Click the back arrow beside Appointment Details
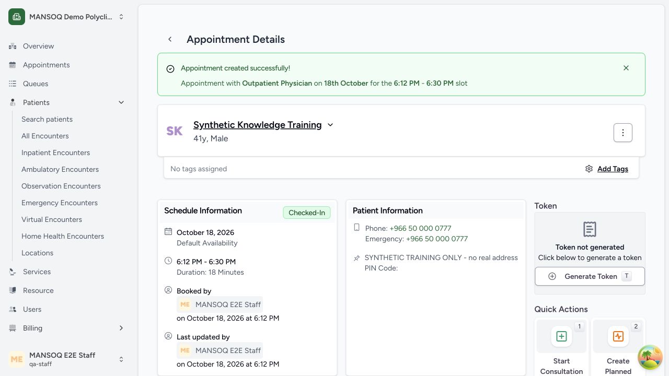 tap(170, 39)
